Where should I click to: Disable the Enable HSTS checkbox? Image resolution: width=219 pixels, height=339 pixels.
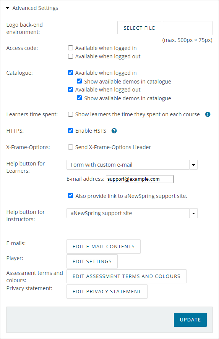point(70,130)
